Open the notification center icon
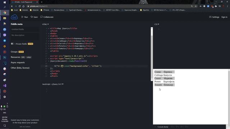The image size is (230, 129). [5, 125]
